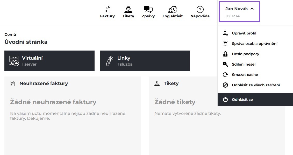Click 'Nemáte vytvořené žádné tikety.' text
The image size is (293, 155).
tap(188, 113)
